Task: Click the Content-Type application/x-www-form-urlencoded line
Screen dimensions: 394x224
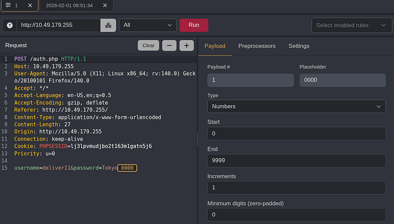Action: [x=88, y=117]
